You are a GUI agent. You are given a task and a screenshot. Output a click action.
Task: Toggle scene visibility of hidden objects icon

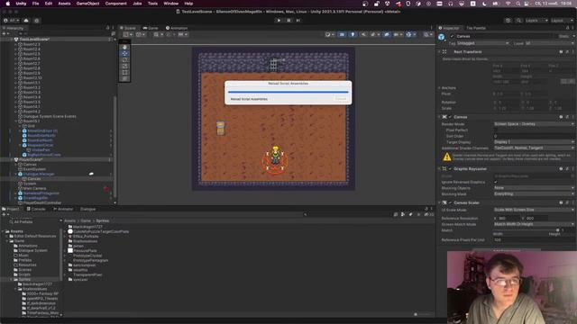click(387, 34)
